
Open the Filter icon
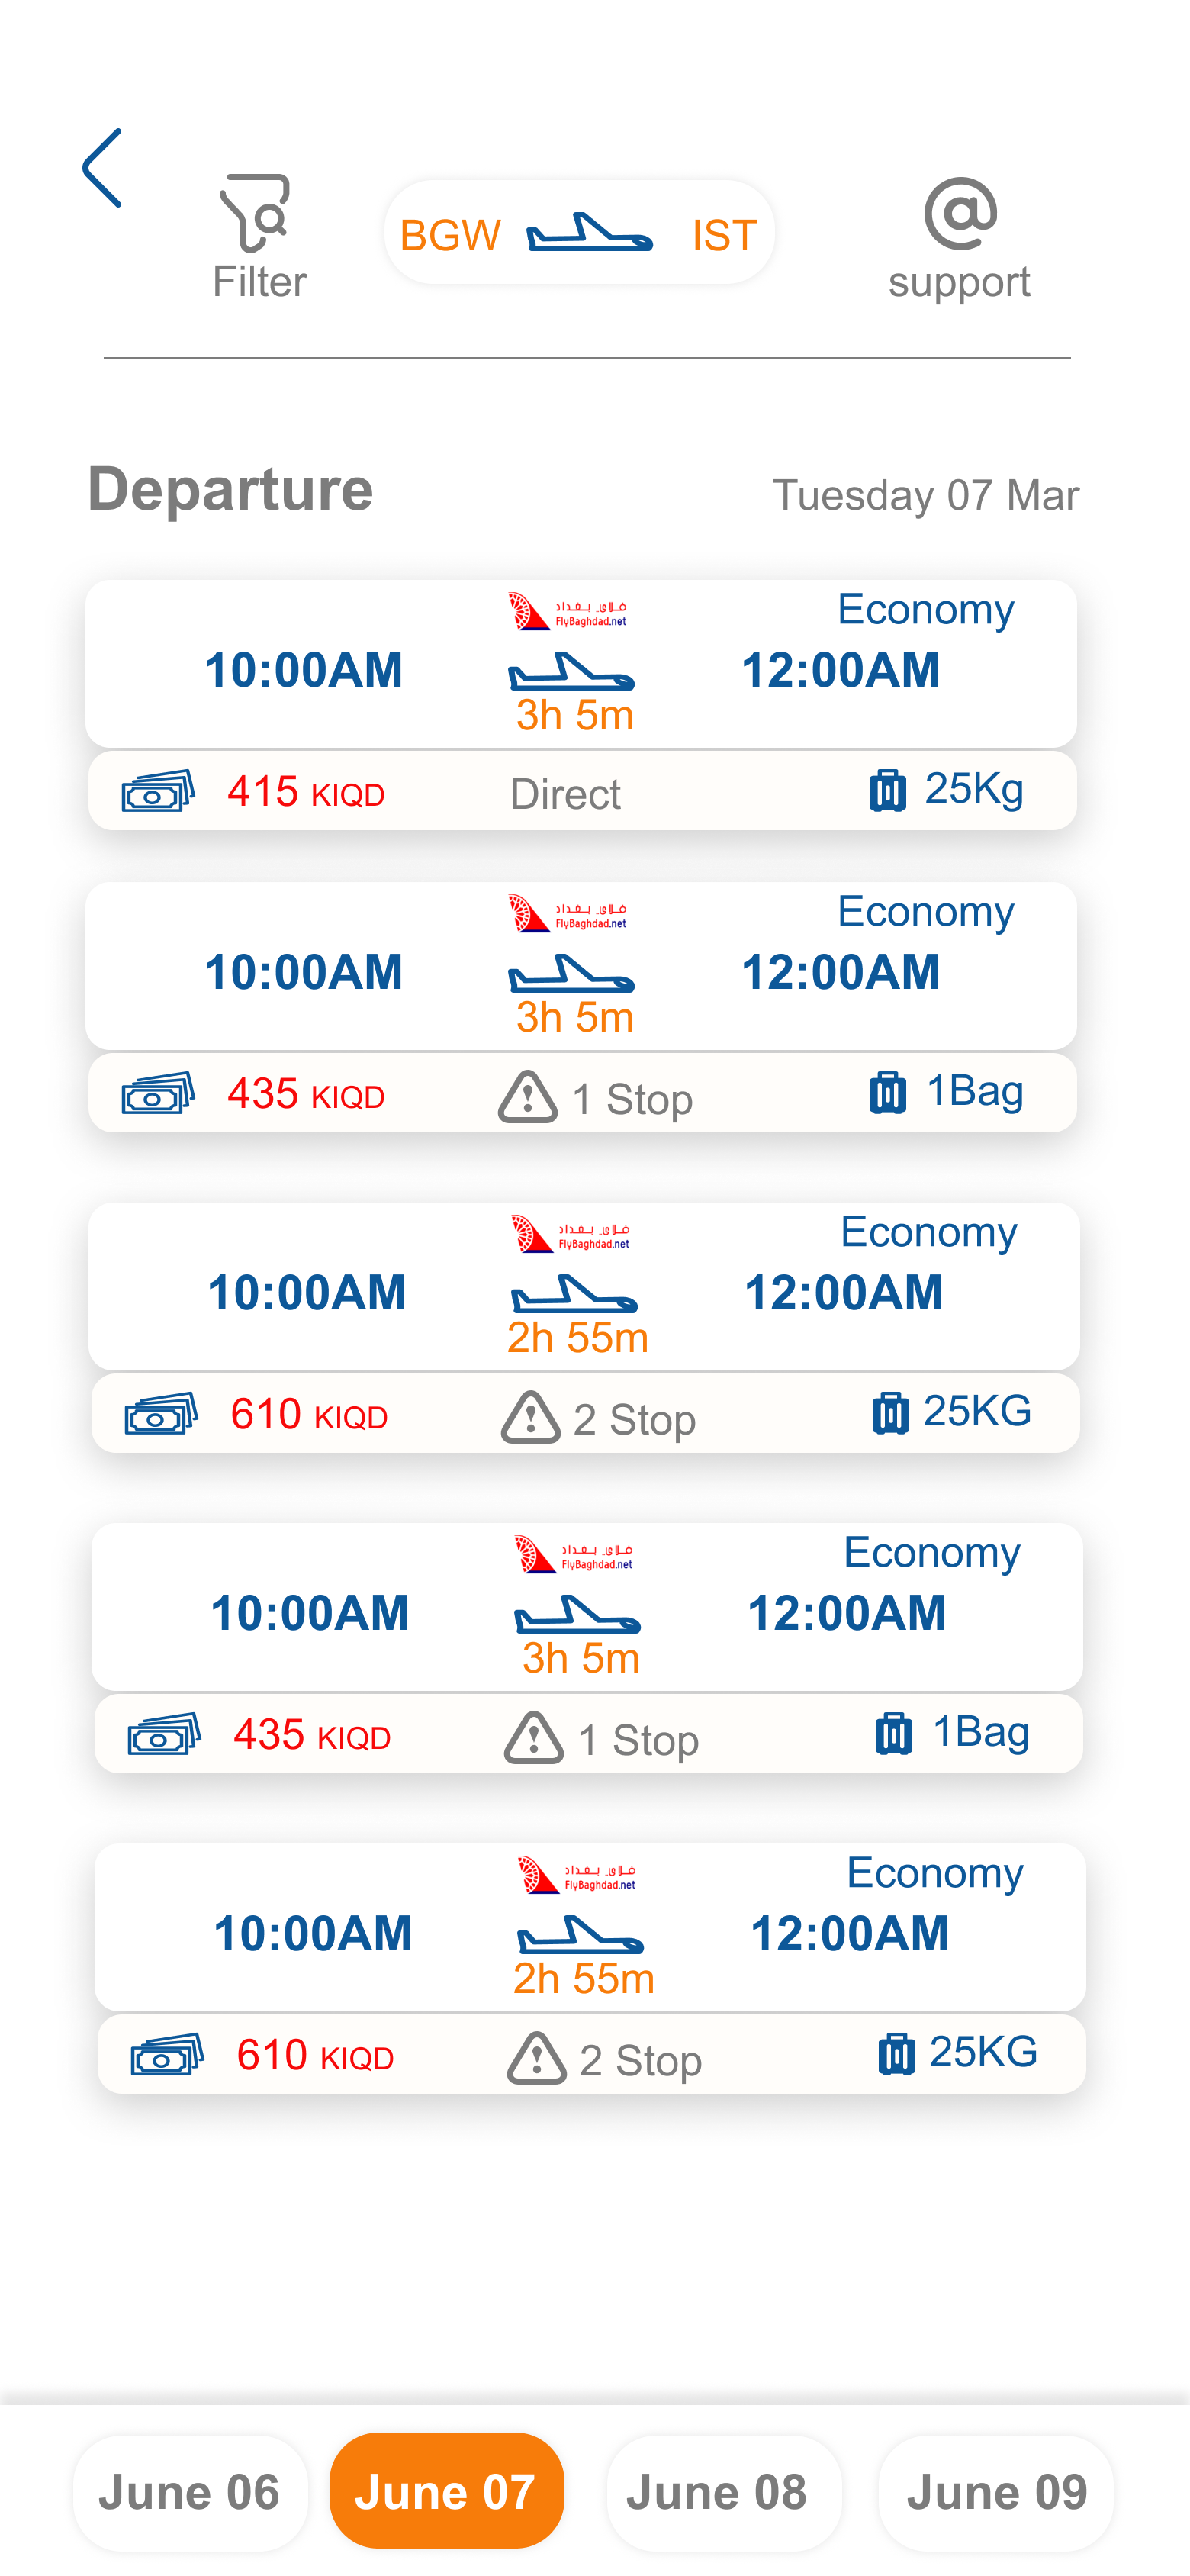click(258, 214)
